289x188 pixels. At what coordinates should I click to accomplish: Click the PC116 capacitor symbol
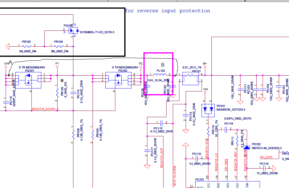tap(226, 130)
